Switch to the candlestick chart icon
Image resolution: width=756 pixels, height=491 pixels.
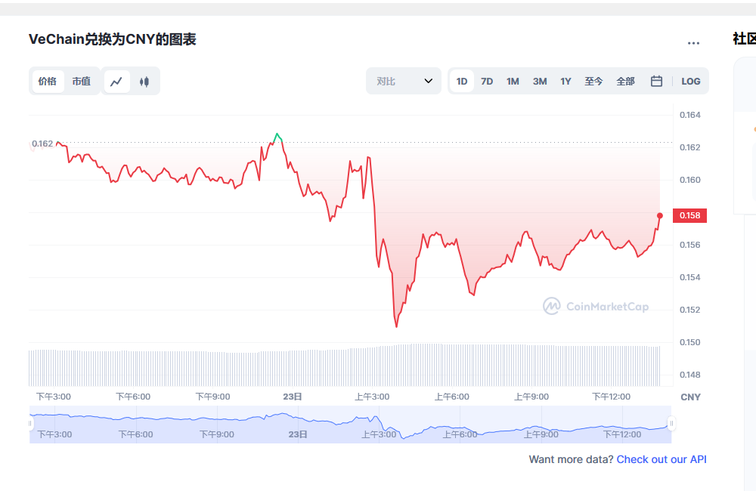click(x=144, y=81)
